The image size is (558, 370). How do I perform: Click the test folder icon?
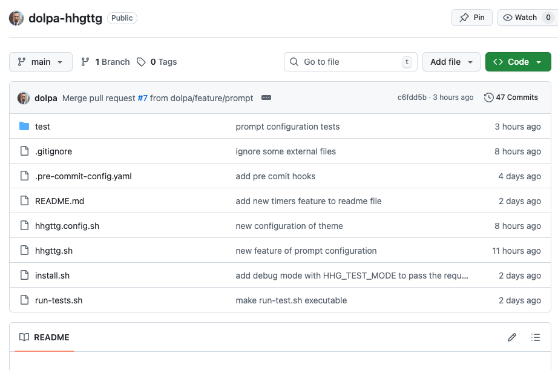coord(24,127)
